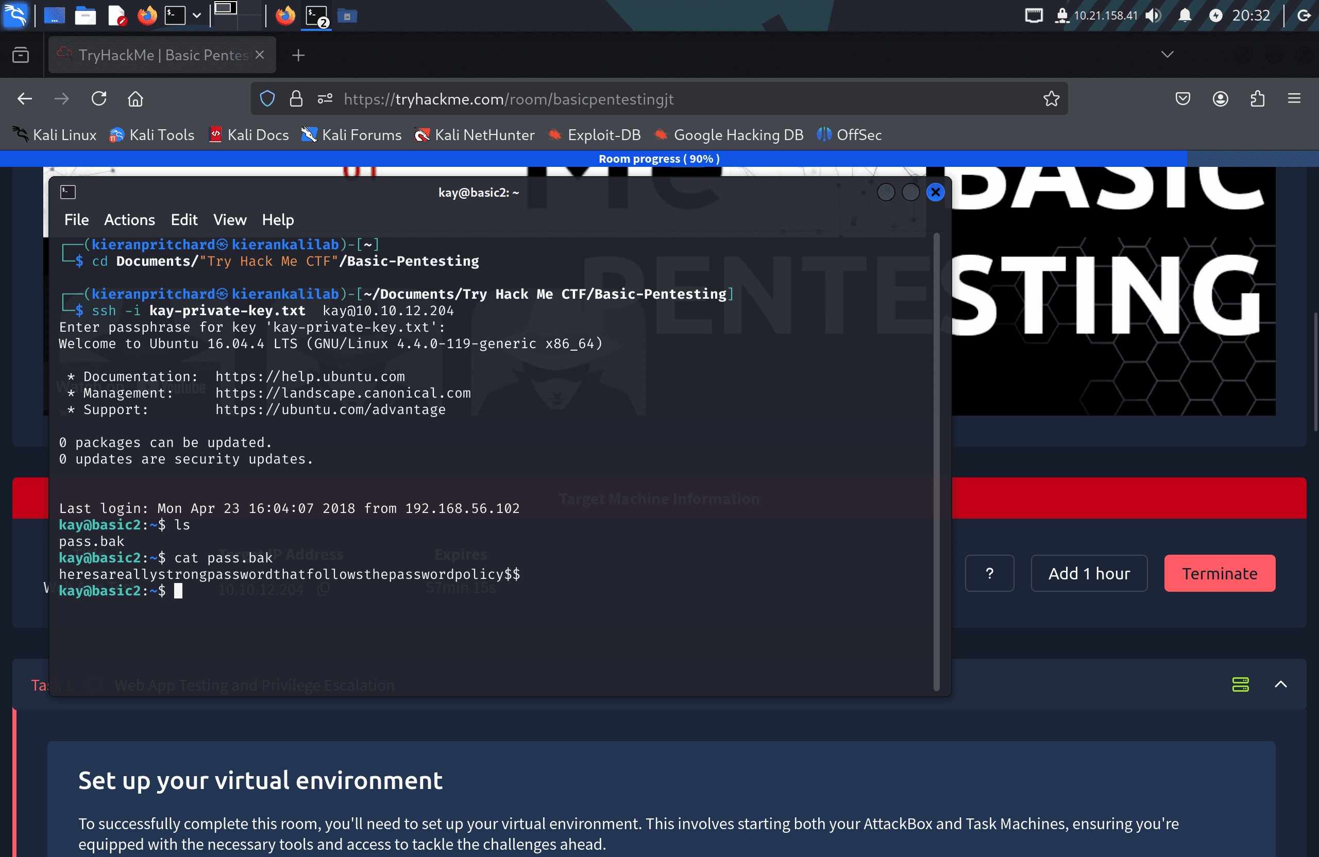Click the terminal prompt cursor line

pyautogui.click(x=120, y=591)
